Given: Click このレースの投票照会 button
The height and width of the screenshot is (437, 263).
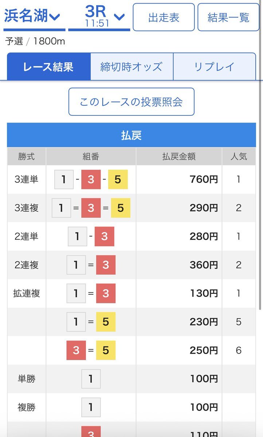Looking at the screenshot, I should pyautogui.click(x=131, y=102).
